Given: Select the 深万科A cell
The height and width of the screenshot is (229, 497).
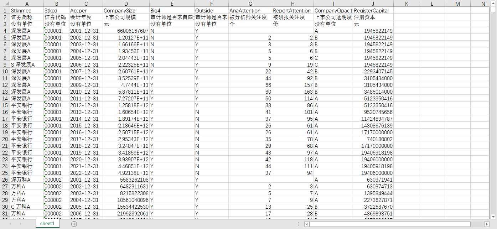Looking at the screenshot, I should tap(27, 180).
